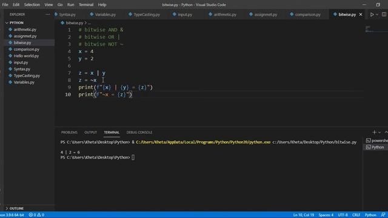The width and height of the screenshot is (388, 218).
Task: Switch to the DEBUG CONSOLE panel tab
Action: coord(139,133)
